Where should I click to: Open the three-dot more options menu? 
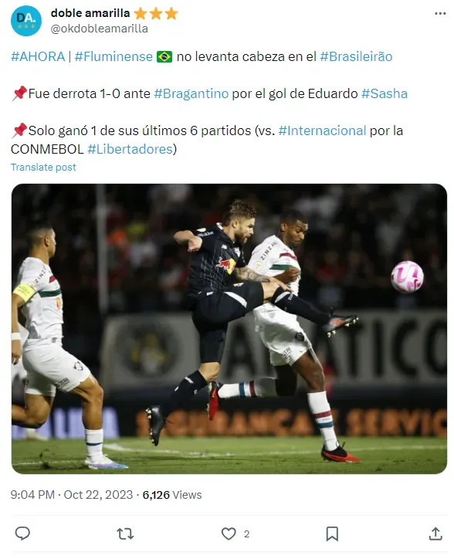tap(440, 14)
